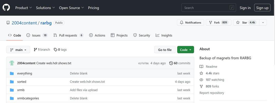Click the Pull requests count badge 6

(81, 35)
